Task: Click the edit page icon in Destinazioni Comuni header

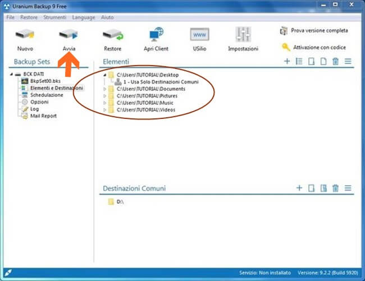Action: click(323, 188)
